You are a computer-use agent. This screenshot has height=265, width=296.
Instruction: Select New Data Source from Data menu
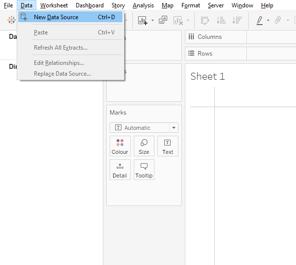click(56, 17)
